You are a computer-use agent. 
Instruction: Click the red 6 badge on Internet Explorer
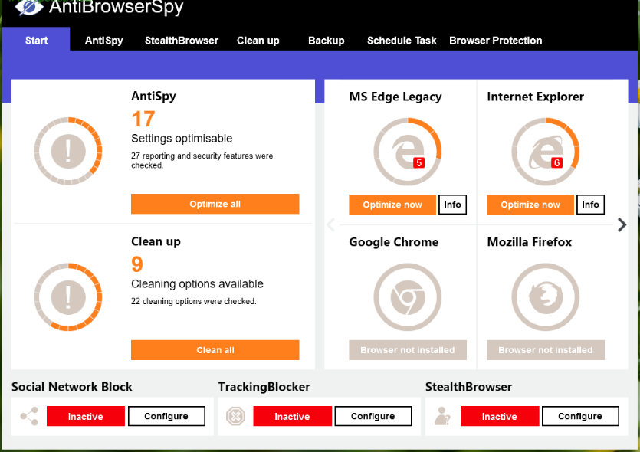pos(556,162)
